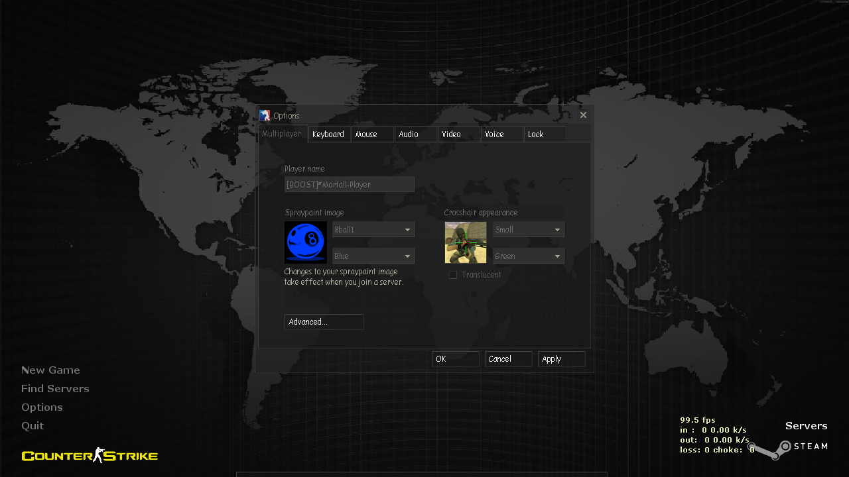
Task: Click the crosshair appearance preview image
Action: pos(465,242)
